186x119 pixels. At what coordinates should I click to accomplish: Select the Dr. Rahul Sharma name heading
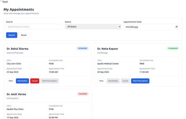pyautogui.click(x=17, y=49)
